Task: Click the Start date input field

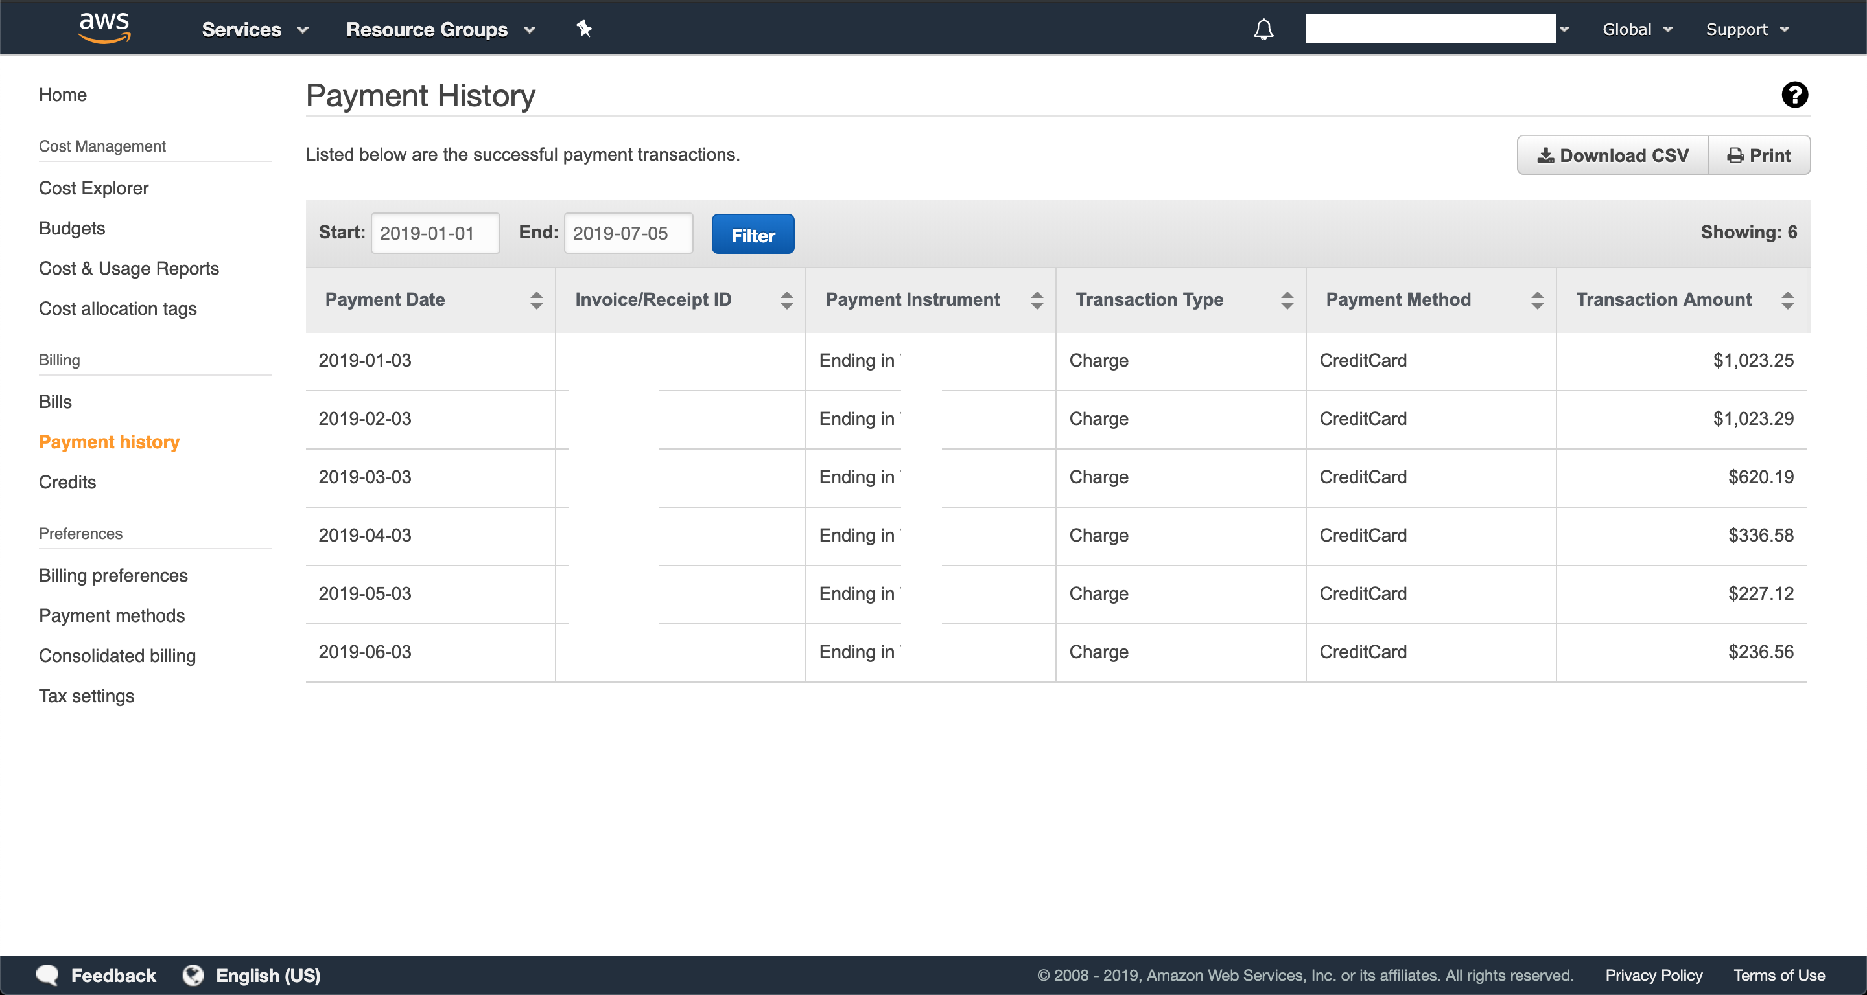Action: (x=434, y=233)
